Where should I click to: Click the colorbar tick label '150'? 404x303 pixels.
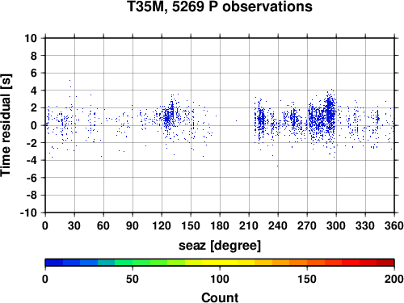click(x=307, y=279)
